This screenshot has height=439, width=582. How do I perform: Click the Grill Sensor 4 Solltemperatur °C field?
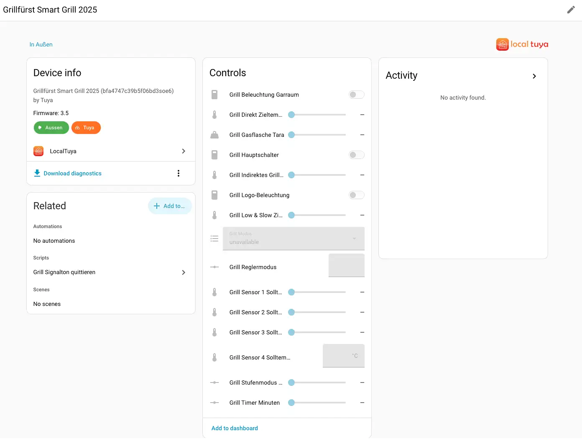(x=344, y=356)
